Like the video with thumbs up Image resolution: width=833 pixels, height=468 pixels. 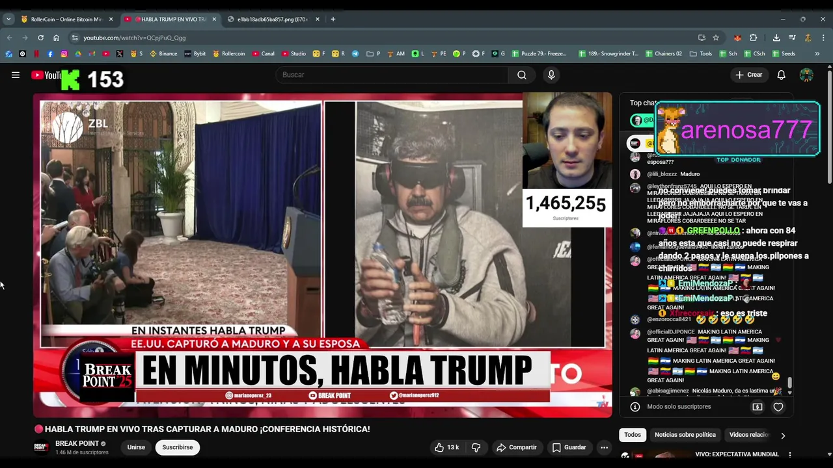[447, 447]
